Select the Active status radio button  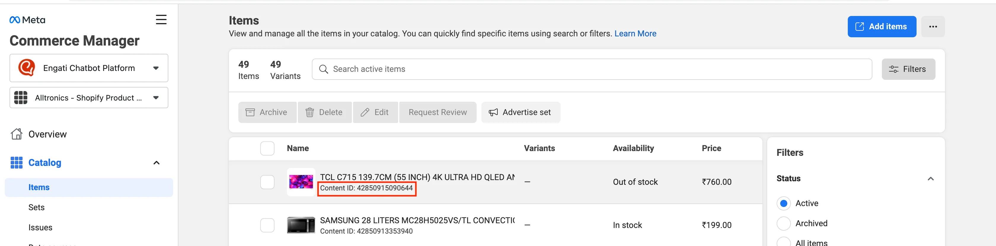point(783,203)
